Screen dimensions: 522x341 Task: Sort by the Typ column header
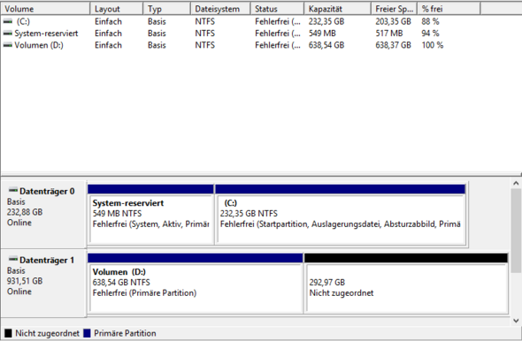point(167,9)
